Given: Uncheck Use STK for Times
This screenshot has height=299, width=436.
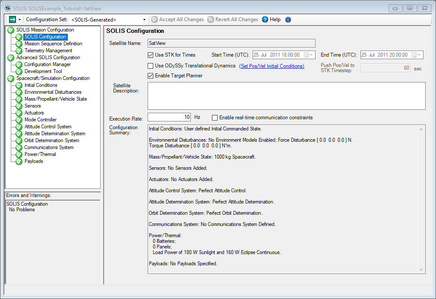Looking at the screenshot, I should [x=150, y=55].
